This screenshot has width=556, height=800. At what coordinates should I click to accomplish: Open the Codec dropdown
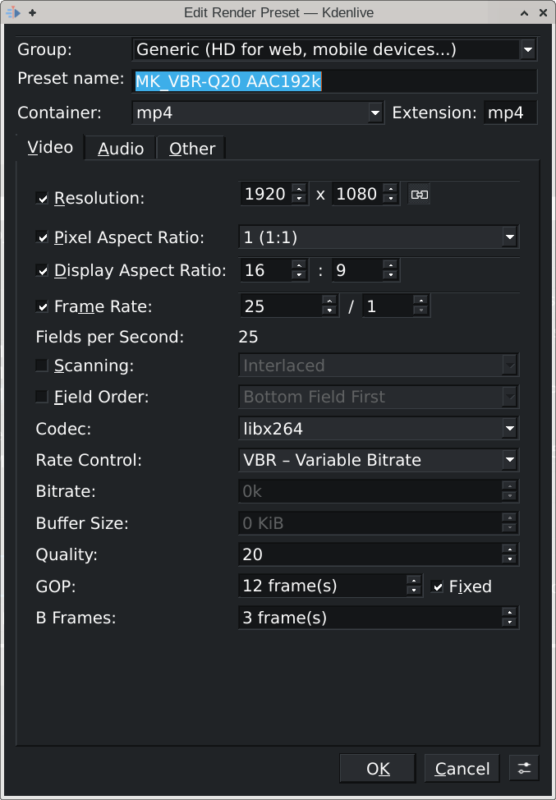(378, 428)
